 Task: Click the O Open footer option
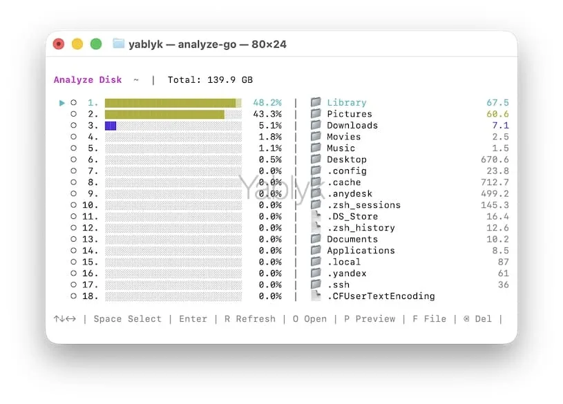(x=309, y=319)
